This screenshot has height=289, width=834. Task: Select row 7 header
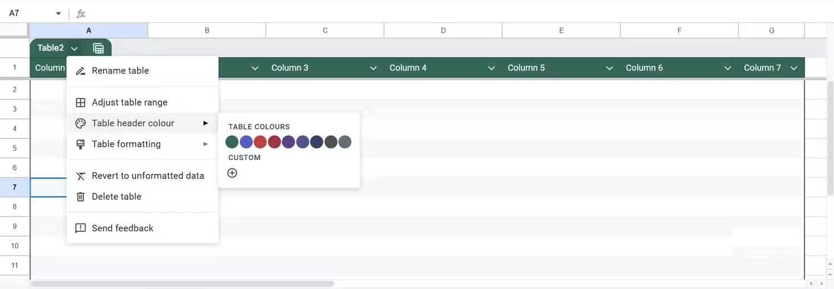tap(15, 187)
